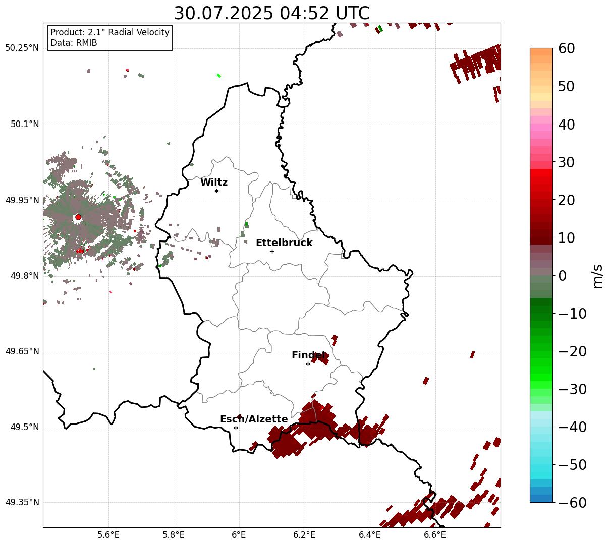Click the colorbar value 60
This screenshot has width=609, height=545.
[567, 48]
